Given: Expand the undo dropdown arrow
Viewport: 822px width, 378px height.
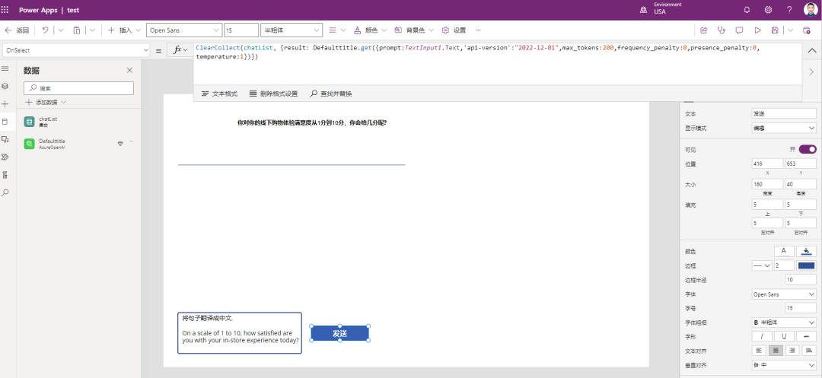Looking at the screenshot, I should coord(60,30).
